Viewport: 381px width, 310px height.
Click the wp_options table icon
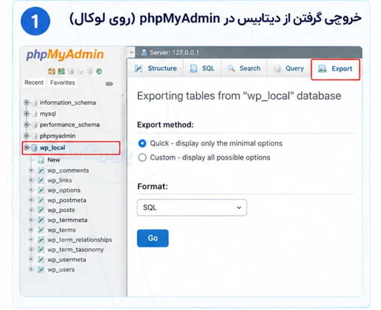point(41,190)
